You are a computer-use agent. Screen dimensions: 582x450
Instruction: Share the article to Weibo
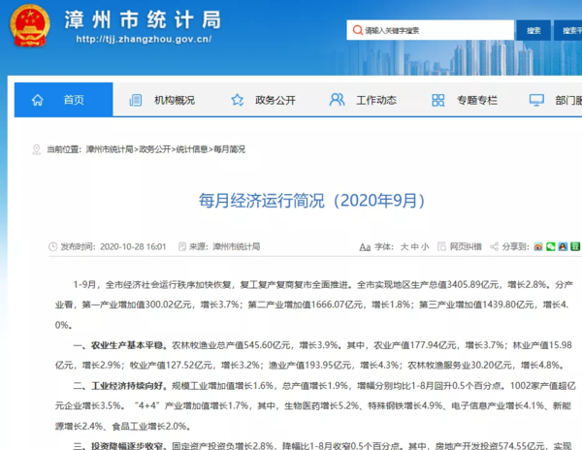tap(538, 247)
